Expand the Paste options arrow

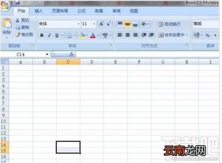pos(7,37)
